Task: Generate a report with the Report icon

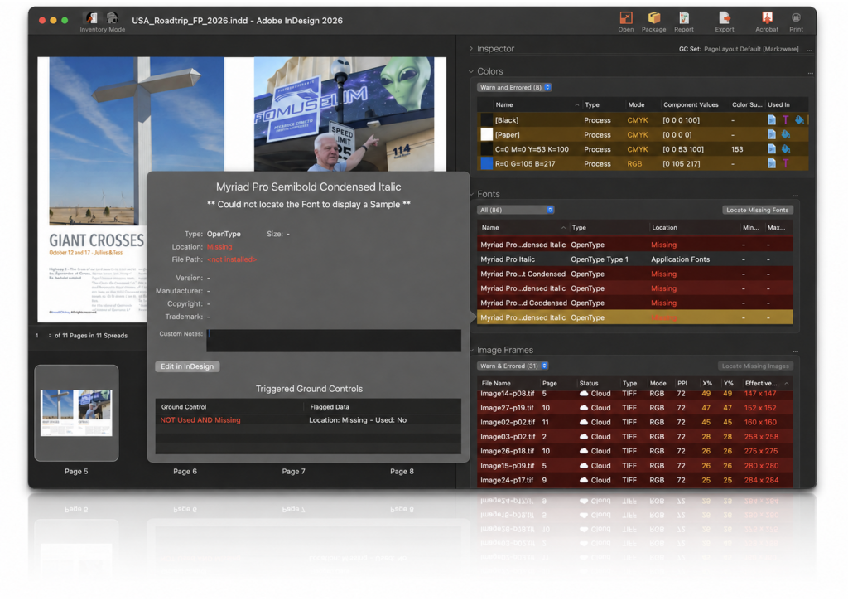Action: [683, 22]
